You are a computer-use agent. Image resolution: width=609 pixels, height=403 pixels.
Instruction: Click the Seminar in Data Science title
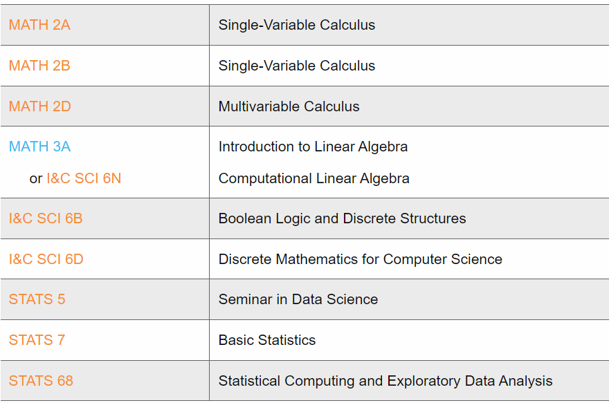[298, 300]
